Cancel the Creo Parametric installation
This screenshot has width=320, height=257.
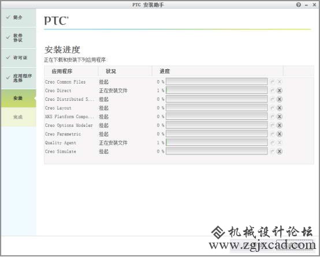pos(280,134)
